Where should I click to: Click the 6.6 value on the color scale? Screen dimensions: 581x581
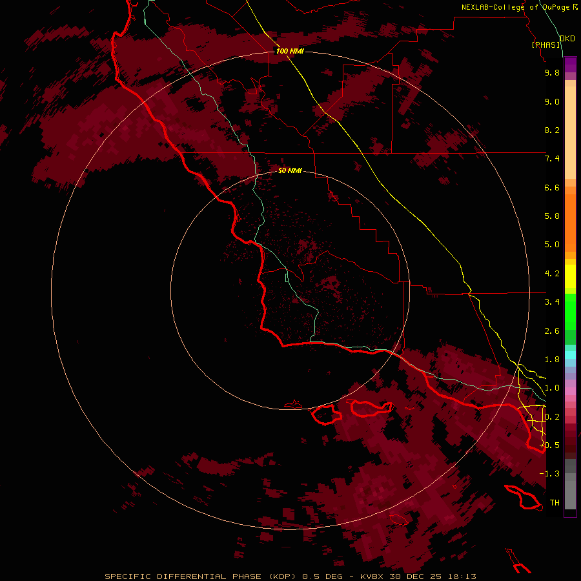(x=552, y=187)
